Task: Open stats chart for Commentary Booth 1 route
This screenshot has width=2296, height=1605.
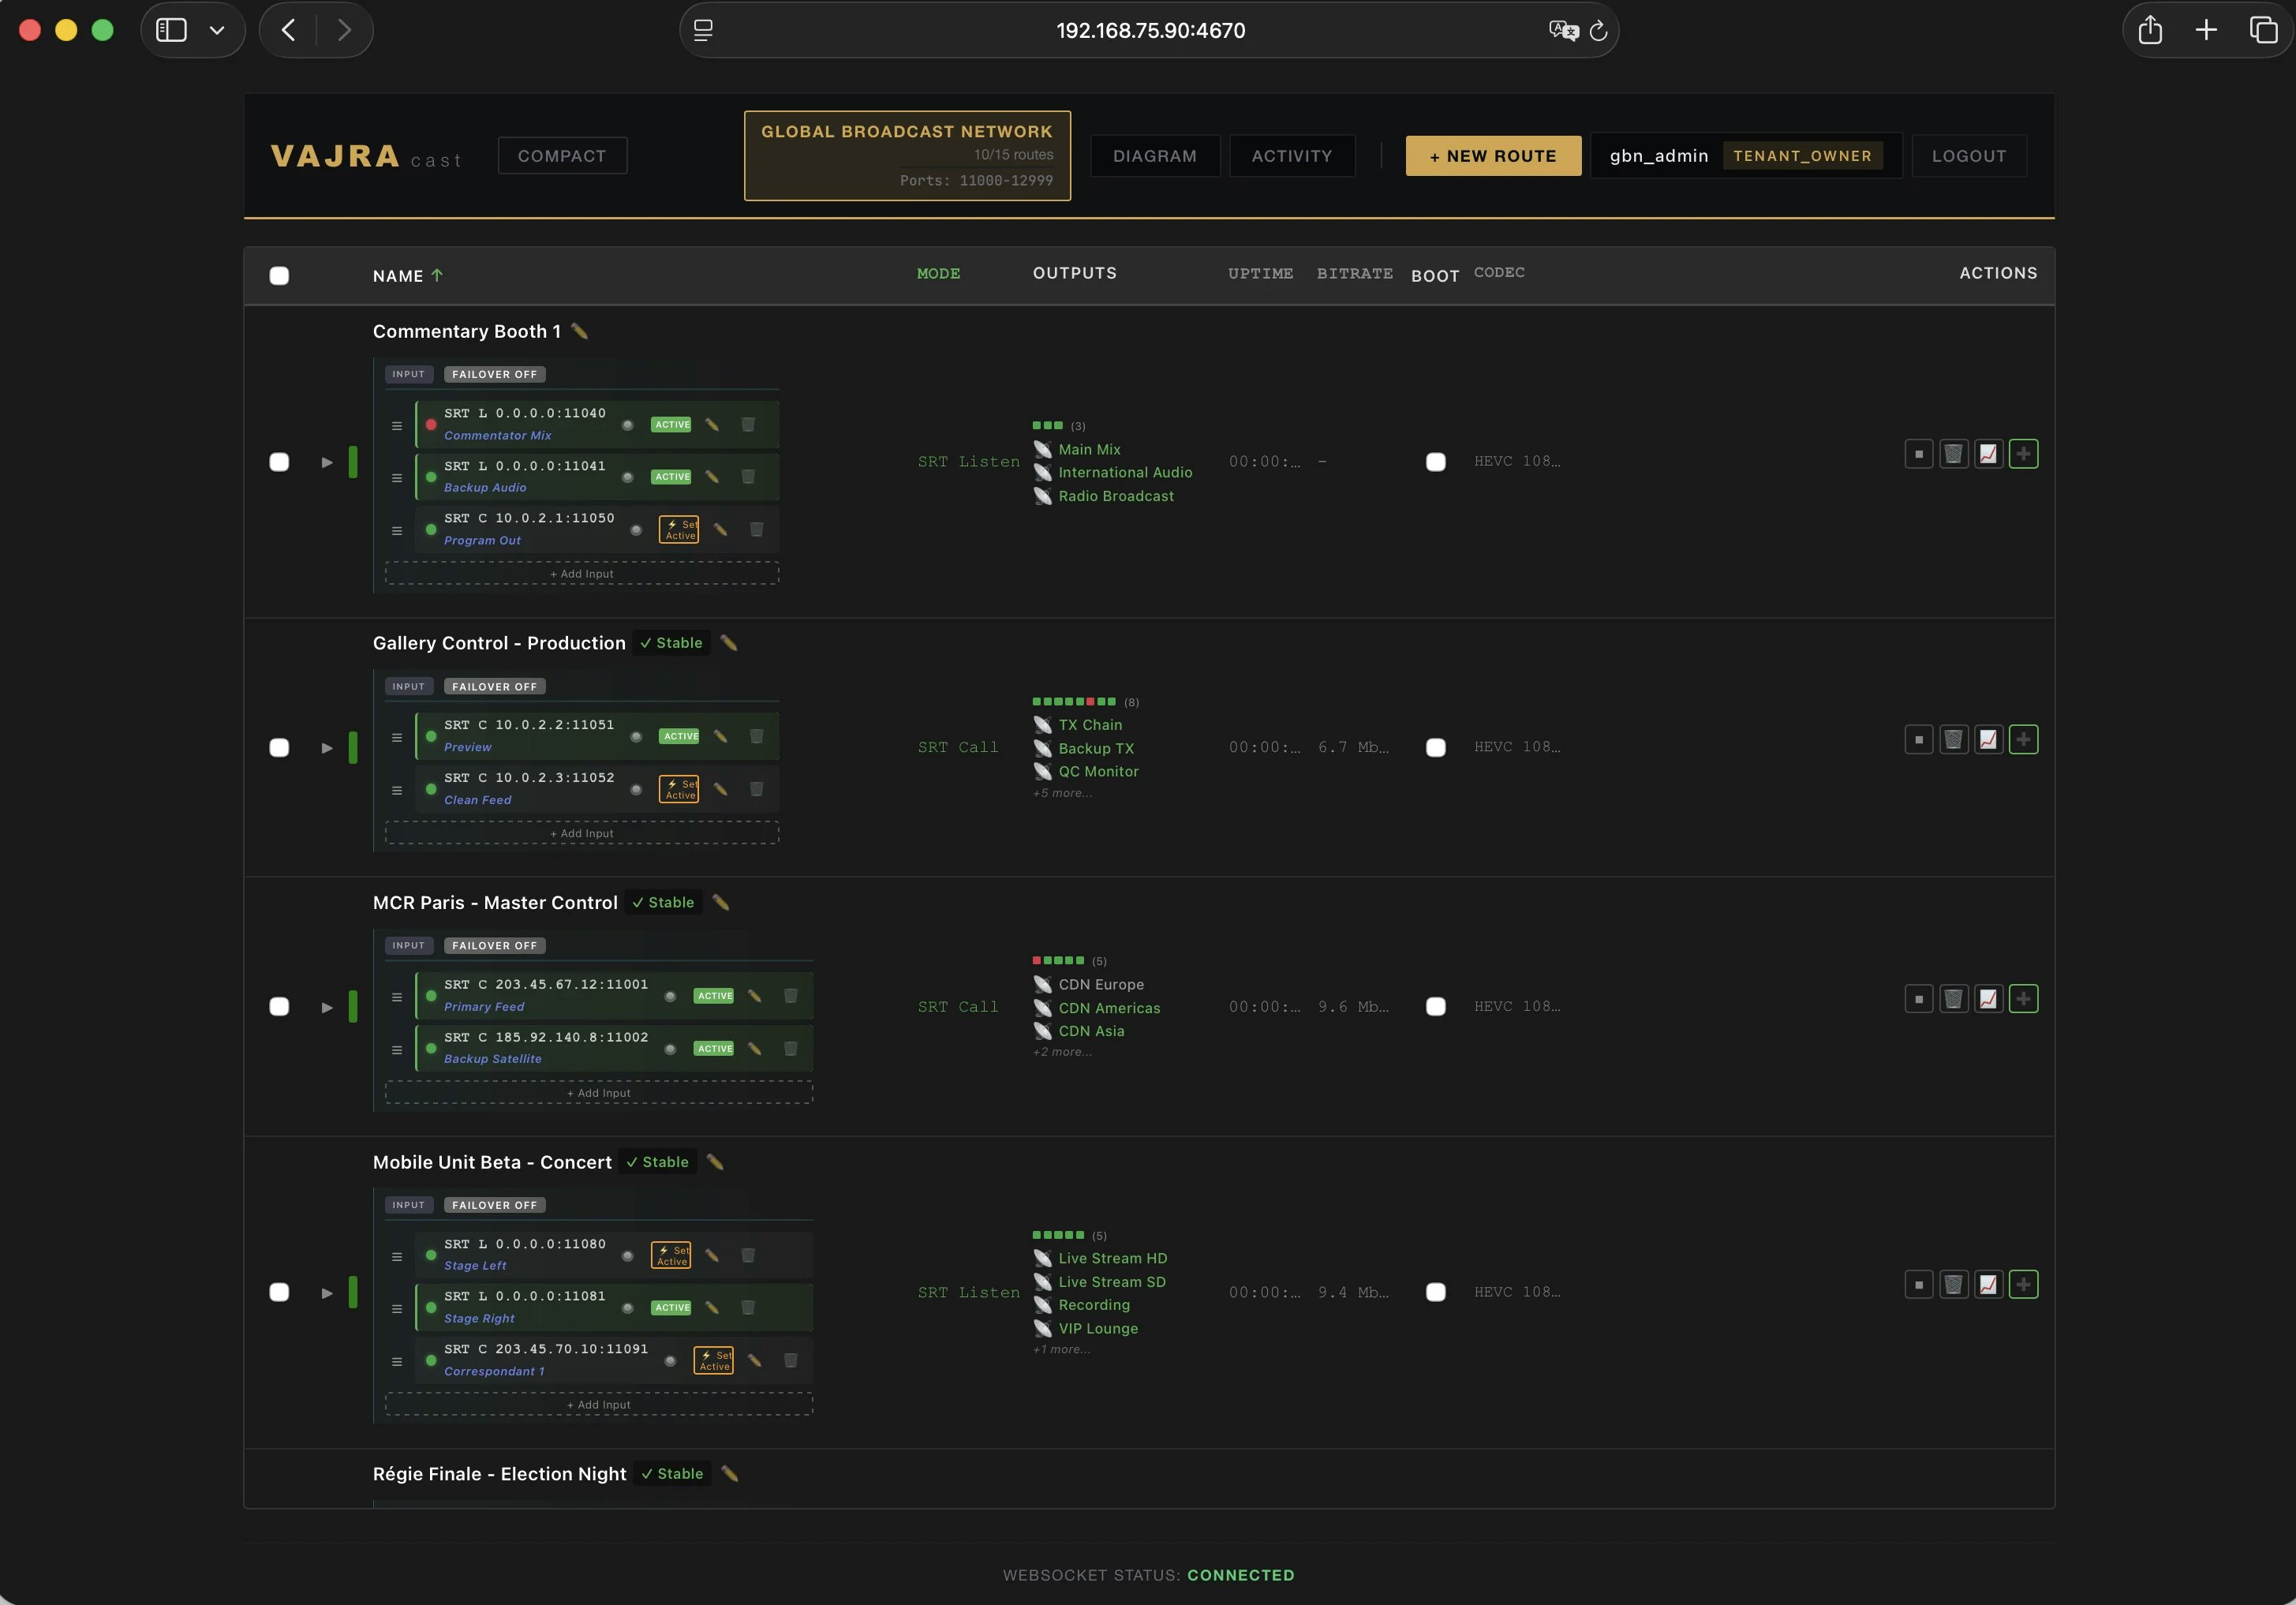Action: click(x=1988, y=453)
